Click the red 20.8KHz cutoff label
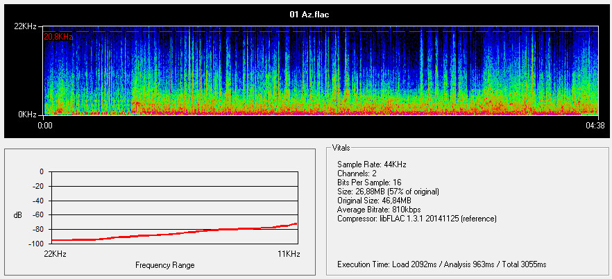 [58, 36]
